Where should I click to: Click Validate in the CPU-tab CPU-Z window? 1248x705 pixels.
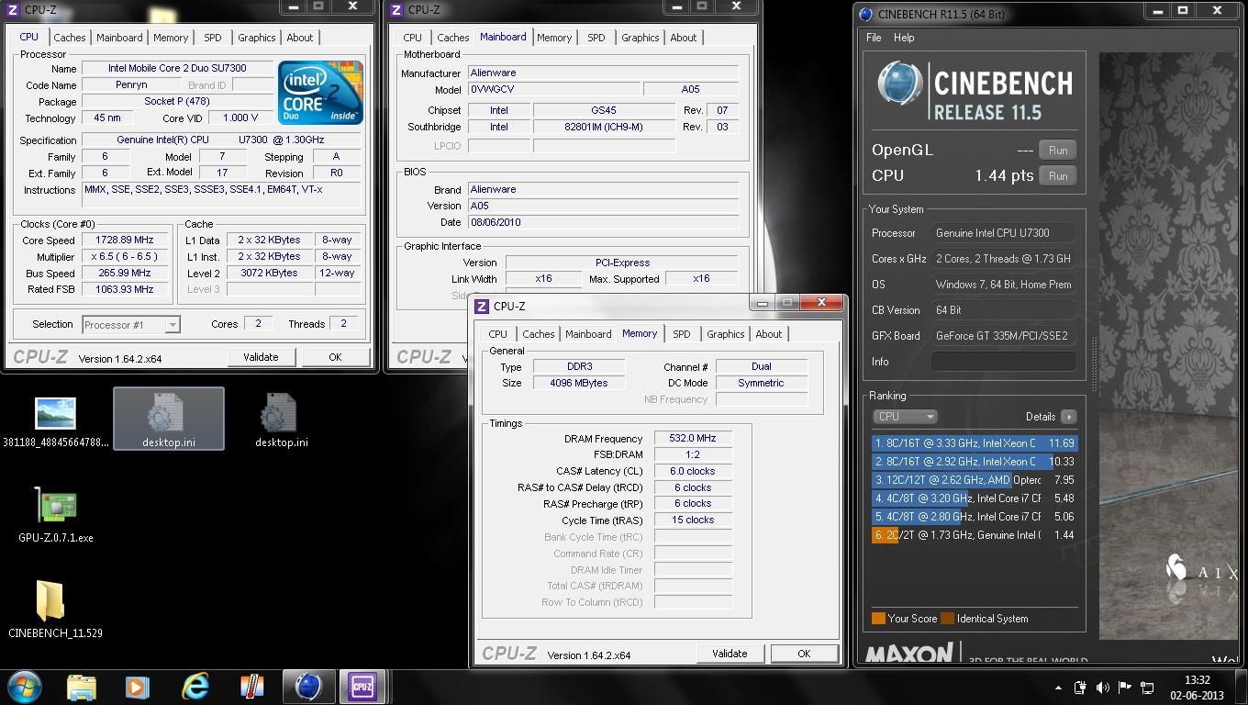[x=261, y=357]
